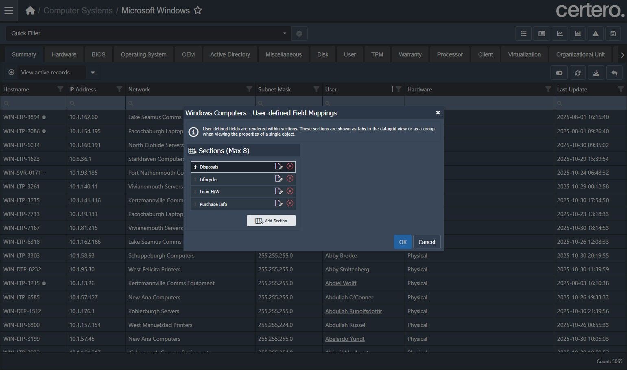Image resolution: width=627 pixels, height=370 pixels.
Task: Edit the Disposals section
Action: [x=279, y=167]
